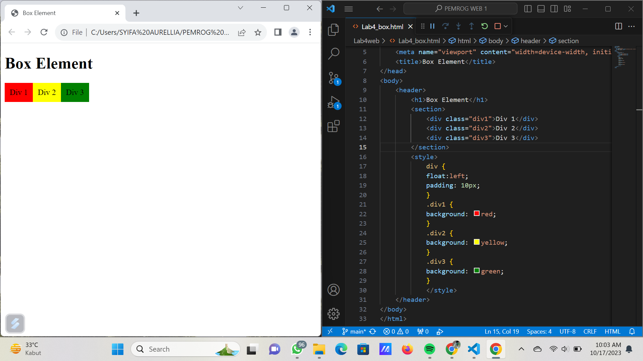Step into the next function call
The height and width of the screenshot is (361, 643).
click(x=458, y=26)
